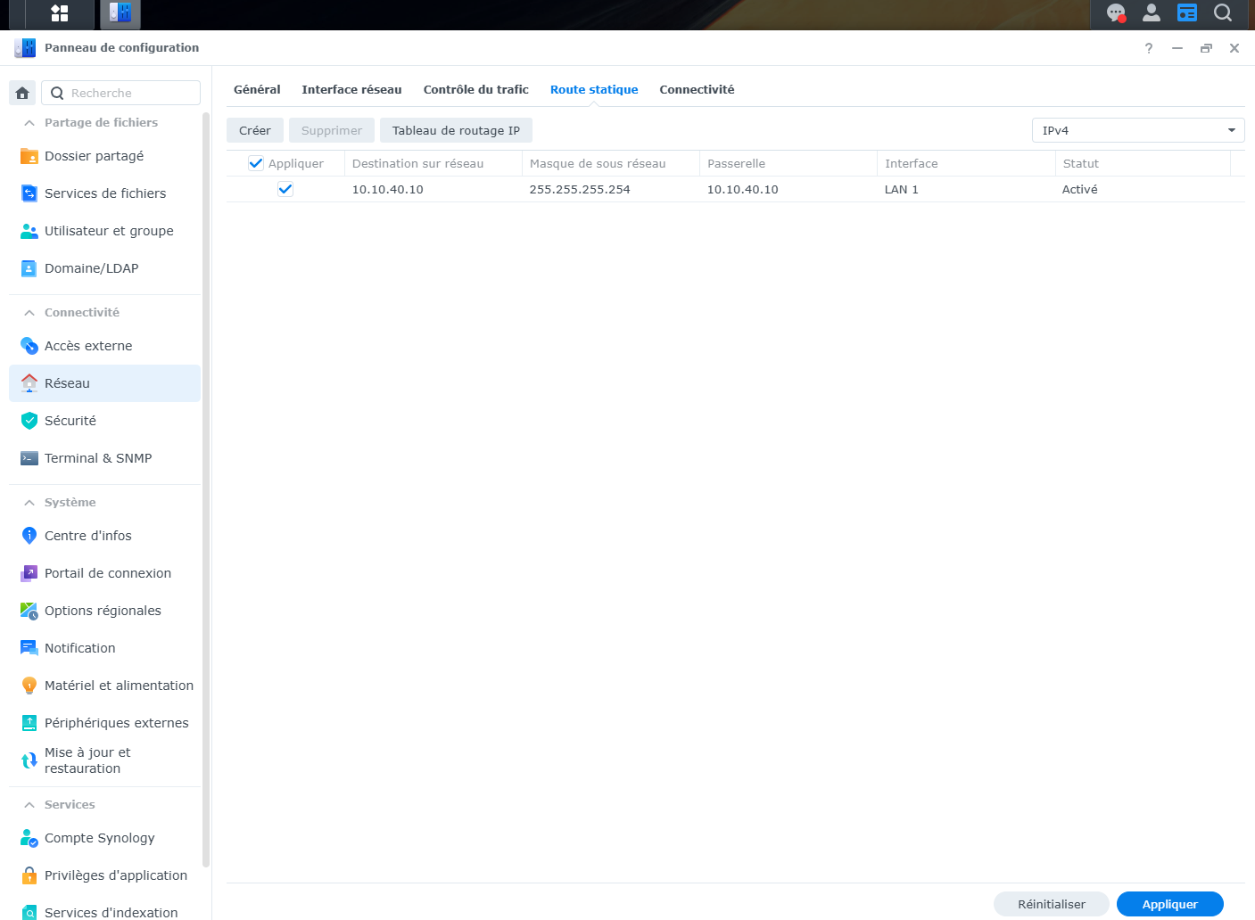Switch to the Interface réseau tab

tap(351, 89)
